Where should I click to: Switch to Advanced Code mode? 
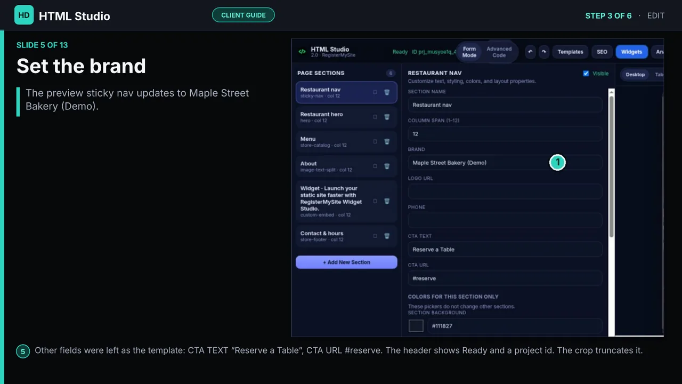tap(499, 52)
